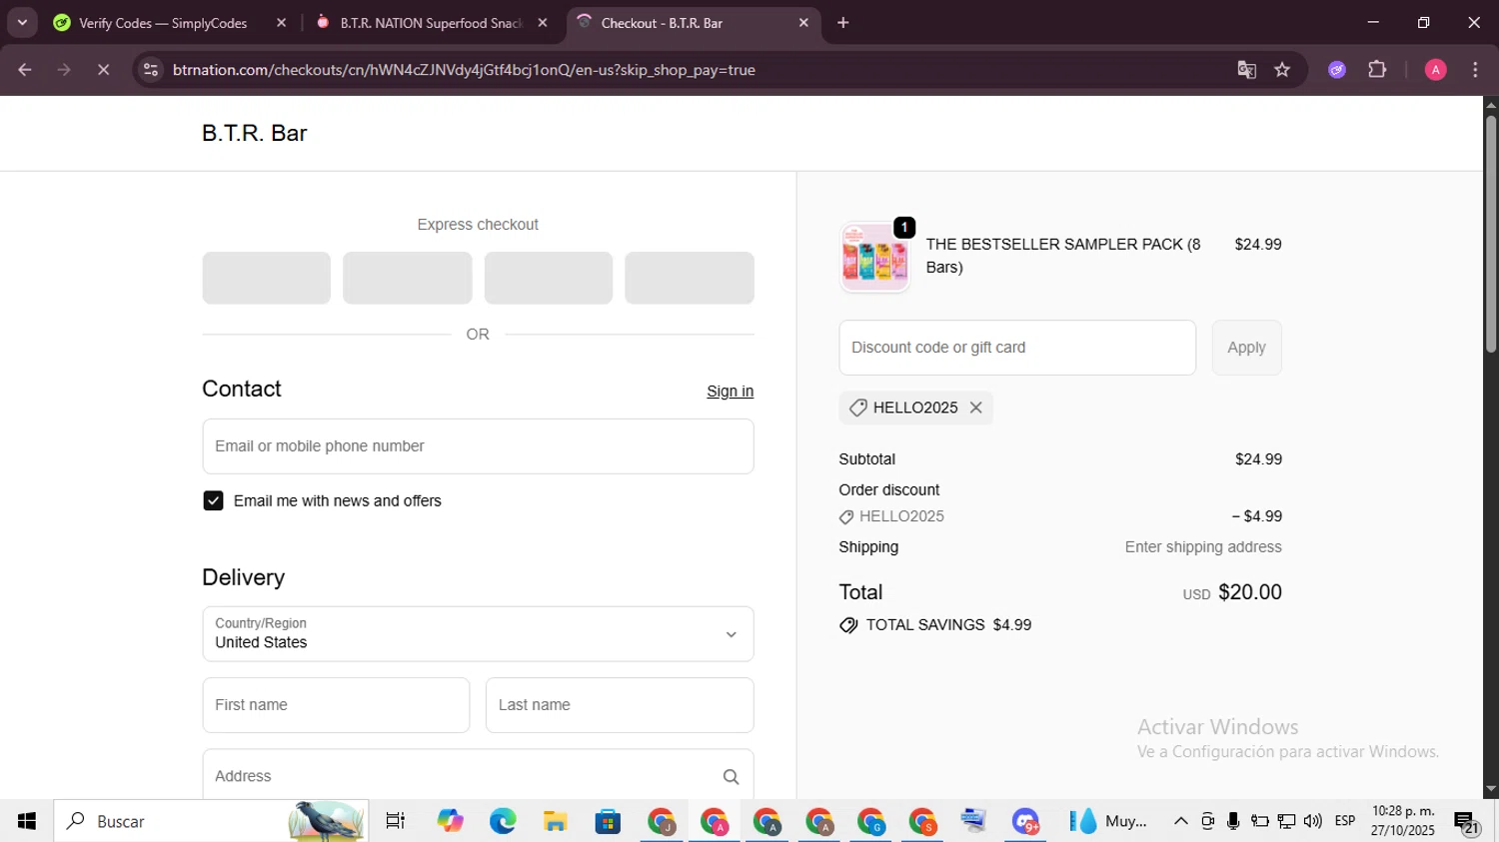Click the Bestseller Sampler Pack thumbnail
The width and height of the screenshot is (1499, 842).
coord(874,257)
